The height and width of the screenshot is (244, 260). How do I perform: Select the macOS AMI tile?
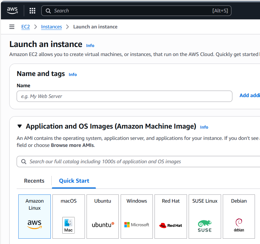point(69,216)
